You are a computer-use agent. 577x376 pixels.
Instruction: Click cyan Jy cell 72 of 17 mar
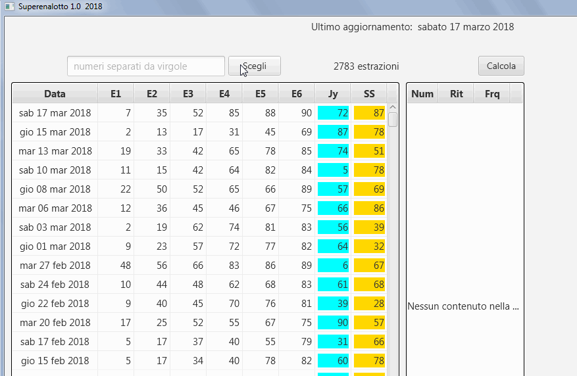(x=333, y=113)
